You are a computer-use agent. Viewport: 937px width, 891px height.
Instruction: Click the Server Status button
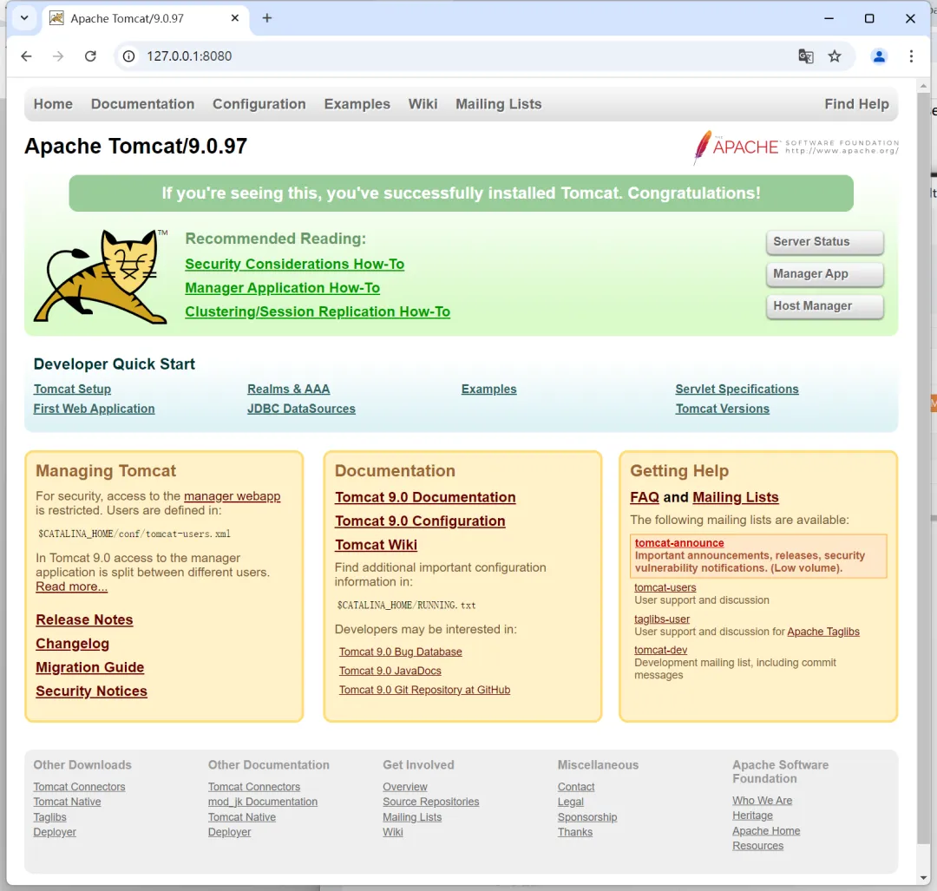825,242
